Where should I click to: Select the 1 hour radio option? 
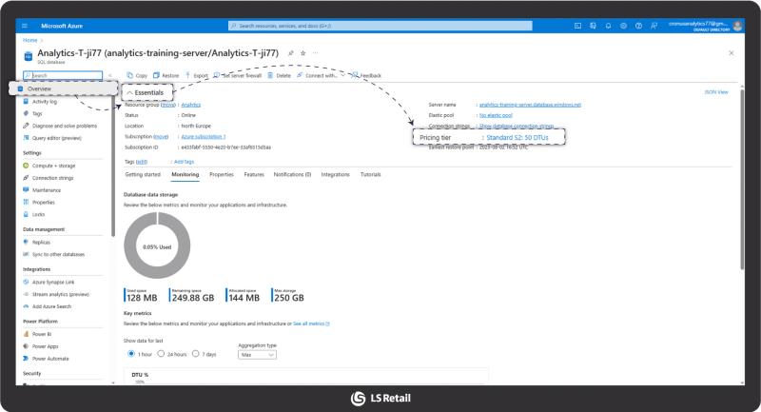(x=131, y=354)
